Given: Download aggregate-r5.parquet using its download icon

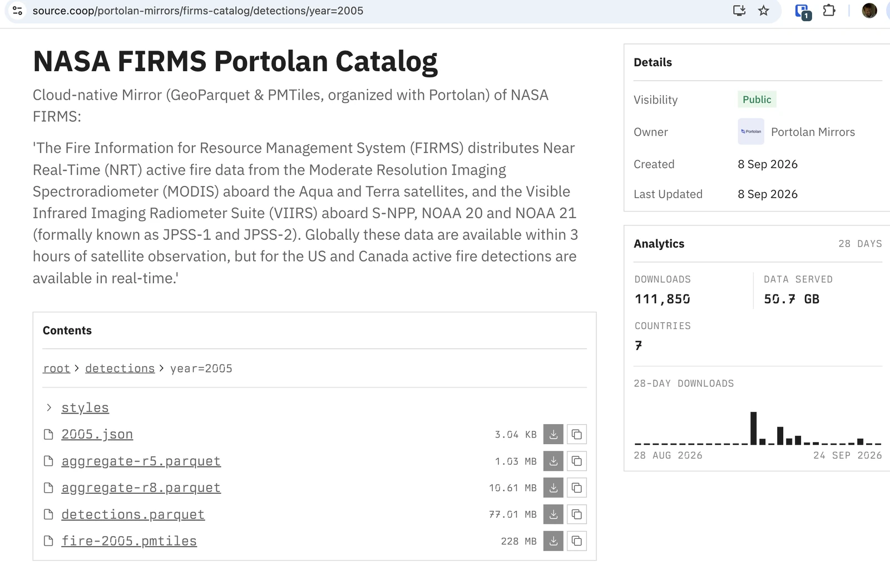Looking at the screenshot, I should coord(553,461).
